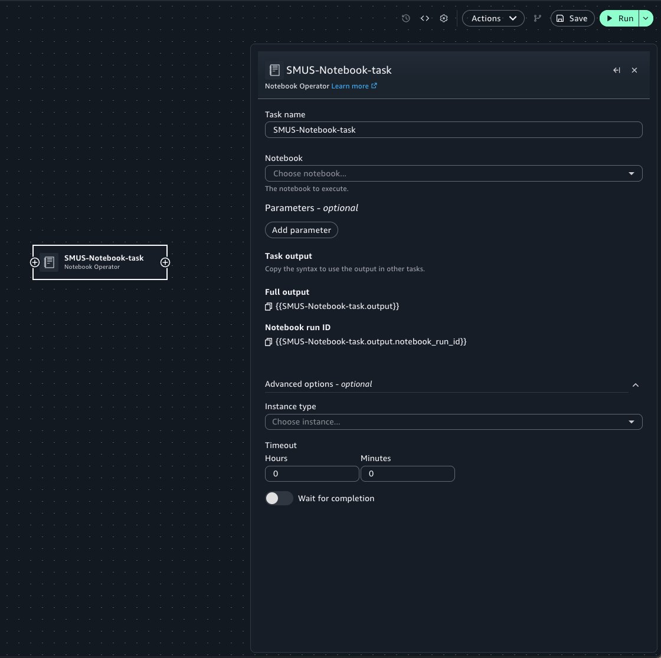This screenshot has height=658, width=661.
Task: Click the right plus connector on node
Action: coord(165,262)
